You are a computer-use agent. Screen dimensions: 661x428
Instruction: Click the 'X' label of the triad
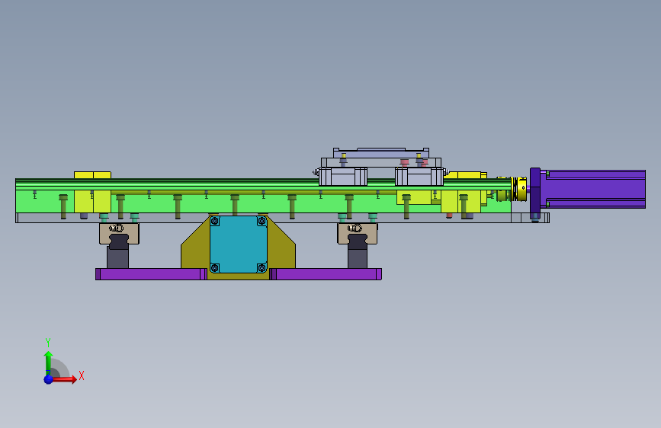tap(82, 375)
